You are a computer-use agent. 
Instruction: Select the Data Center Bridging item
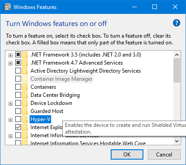pos(55,95)
